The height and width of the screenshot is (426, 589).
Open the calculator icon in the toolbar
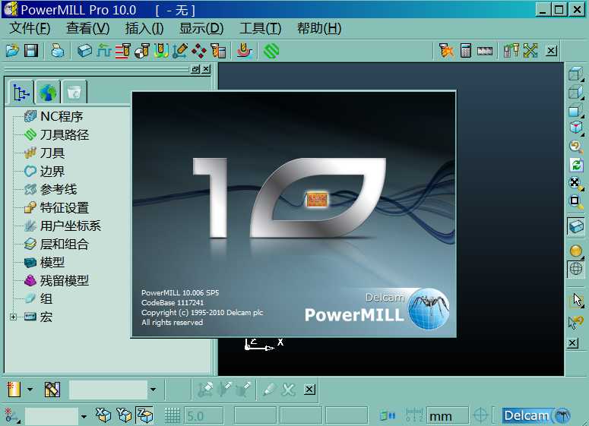click(x=466, y=51)
